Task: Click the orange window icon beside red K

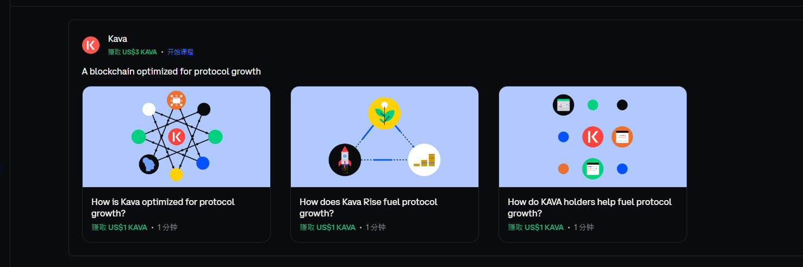Action: pyautogui.click(x=623, y=137)
